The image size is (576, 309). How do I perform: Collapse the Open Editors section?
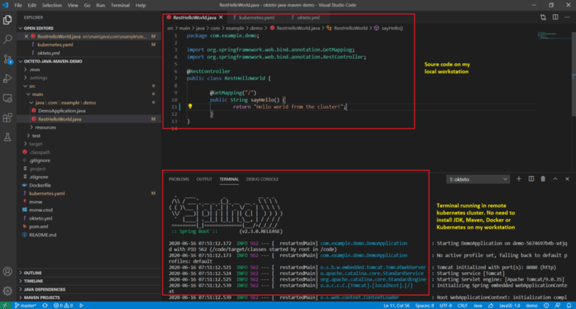[x=36, y=28]
